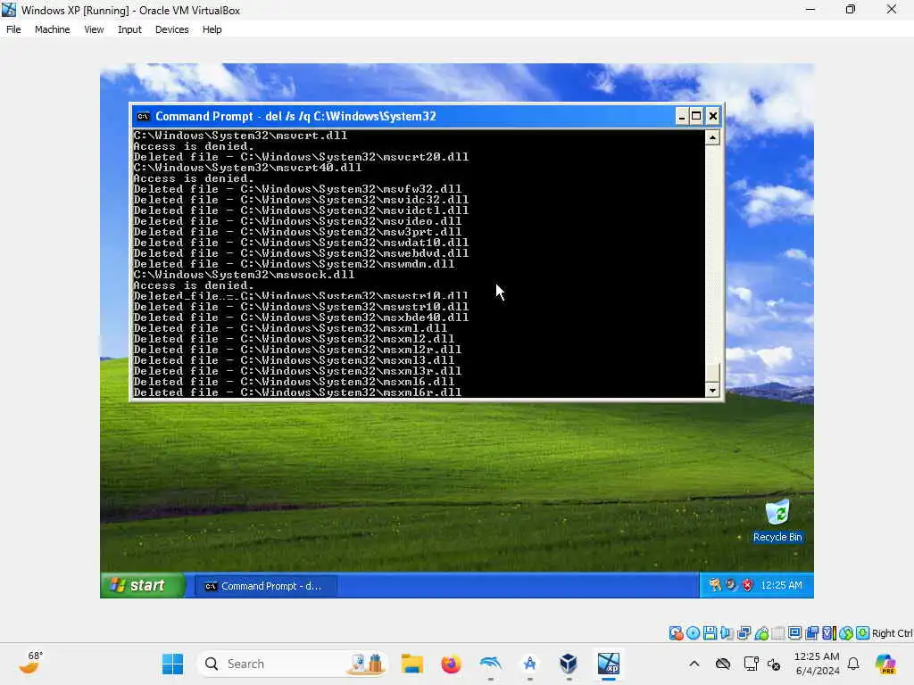
Task: Click the first XP tray icon next to the clock area
Action: click(715, 585)
